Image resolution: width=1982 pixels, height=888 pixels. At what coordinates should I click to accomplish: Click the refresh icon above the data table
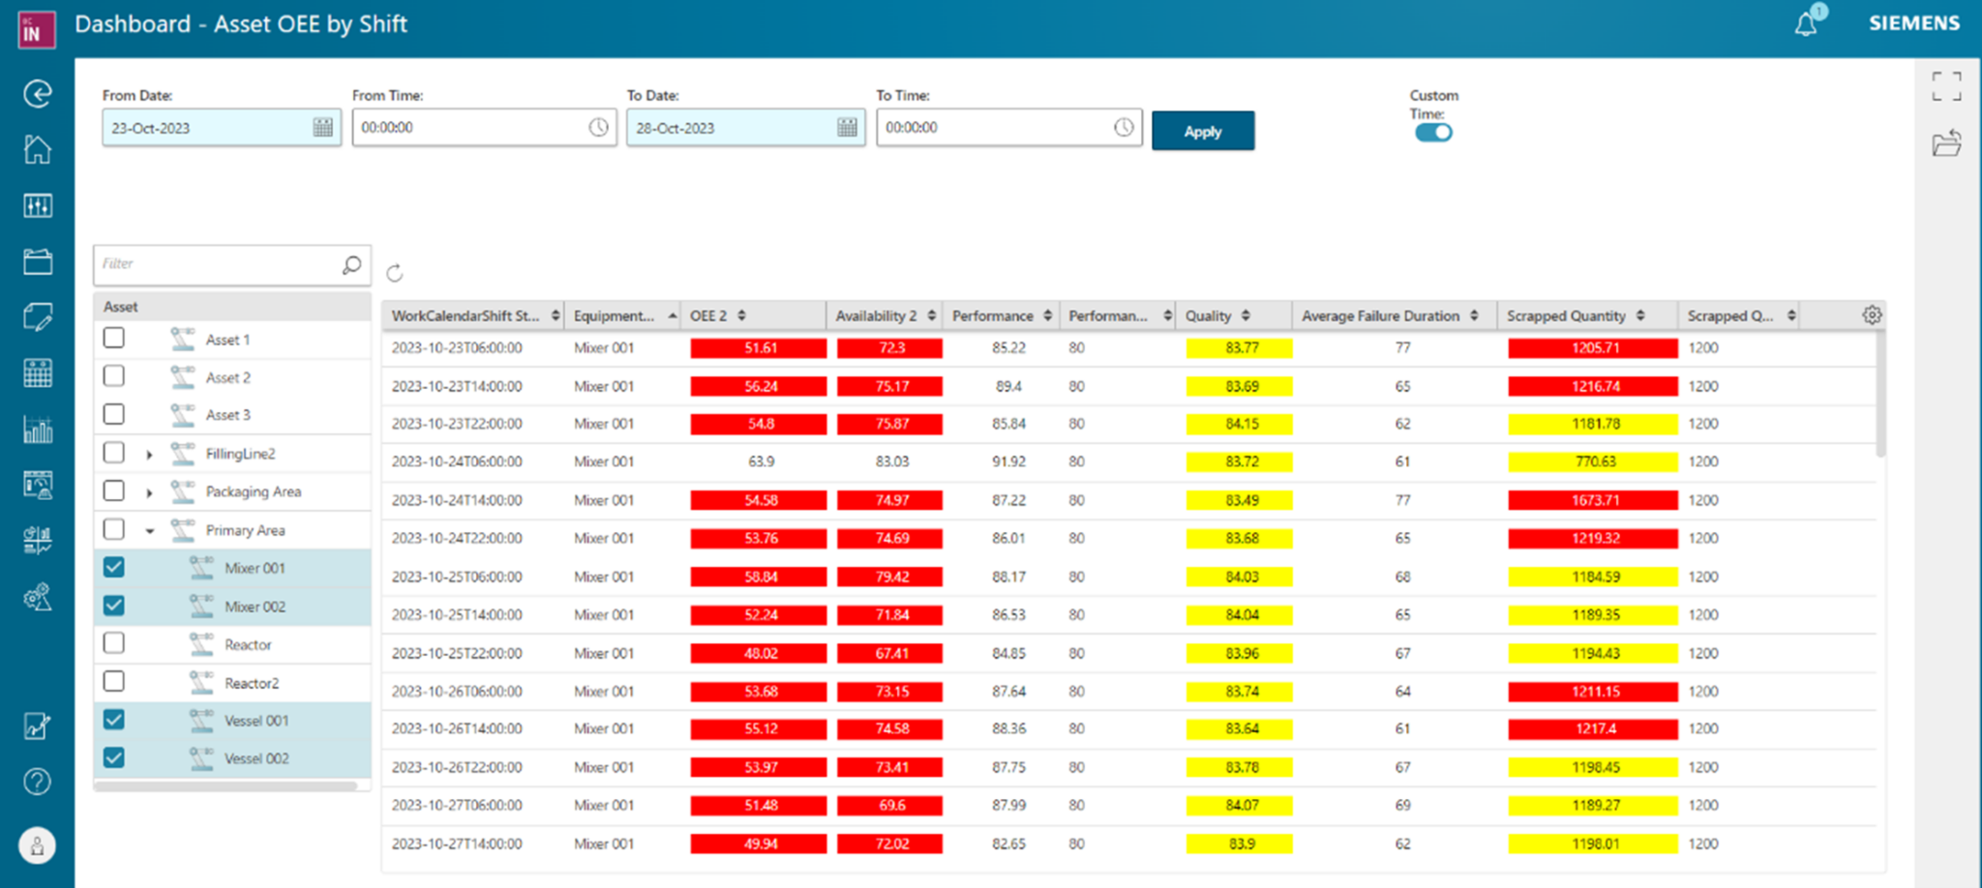point(396,270)
